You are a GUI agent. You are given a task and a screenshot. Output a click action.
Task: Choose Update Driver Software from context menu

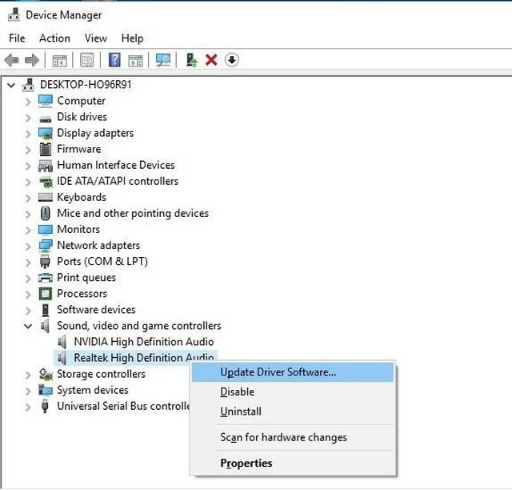tap(278, 372)
